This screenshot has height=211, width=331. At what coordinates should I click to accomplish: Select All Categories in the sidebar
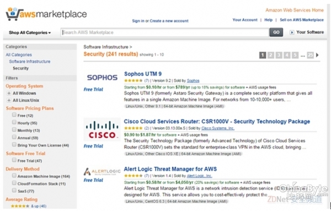tap(19, 55)
